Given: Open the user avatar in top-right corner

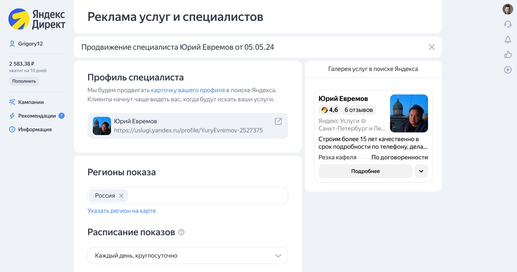Looking at the screenshot, I should (x=507, y=9).
